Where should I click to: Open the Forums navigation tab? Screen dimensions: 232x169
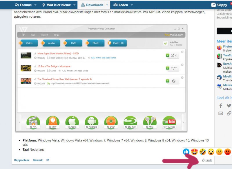pos(23,5)
